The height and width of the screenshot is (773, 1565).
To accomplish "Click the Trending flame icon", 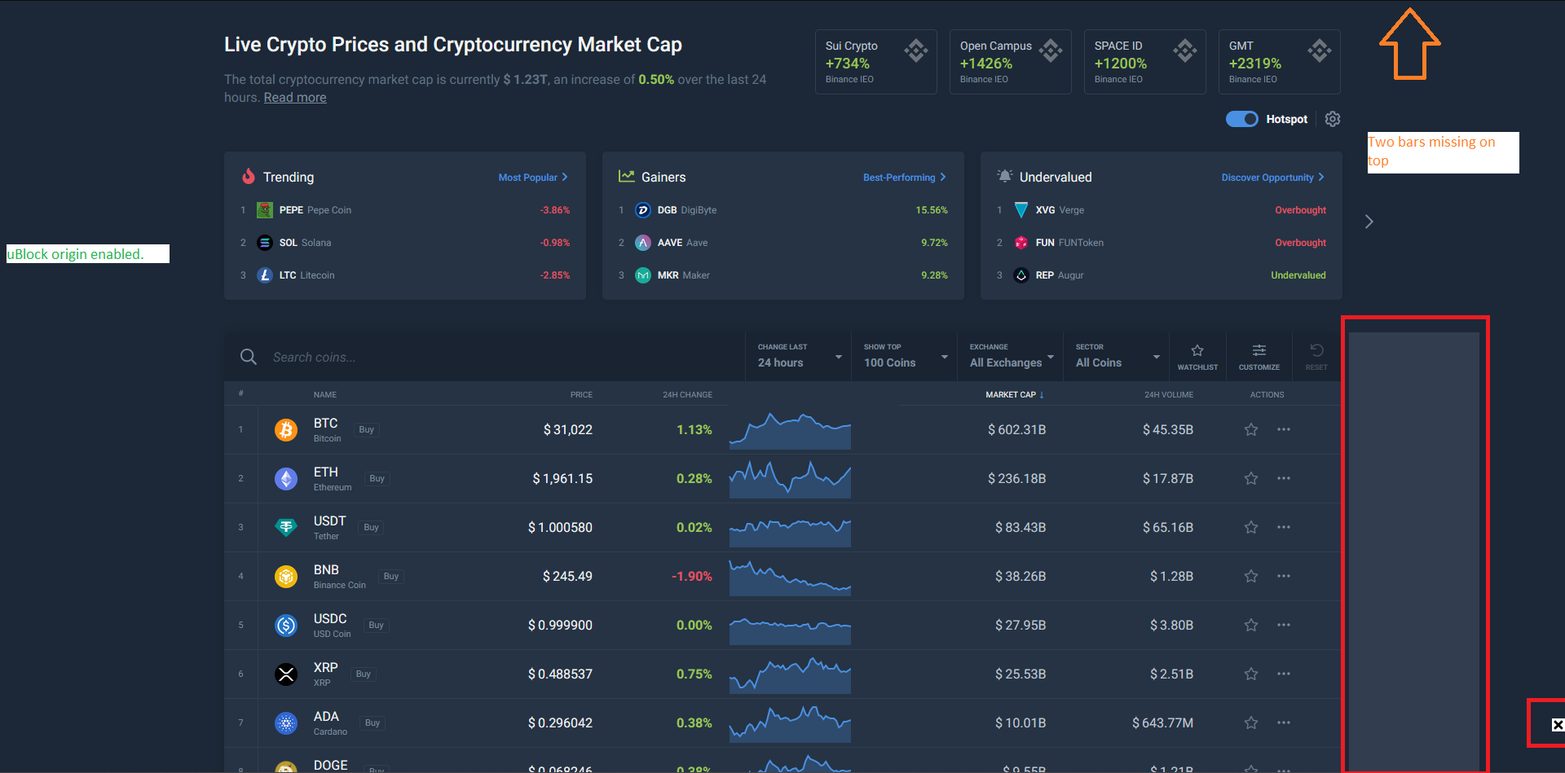I will tap(247, 176).
